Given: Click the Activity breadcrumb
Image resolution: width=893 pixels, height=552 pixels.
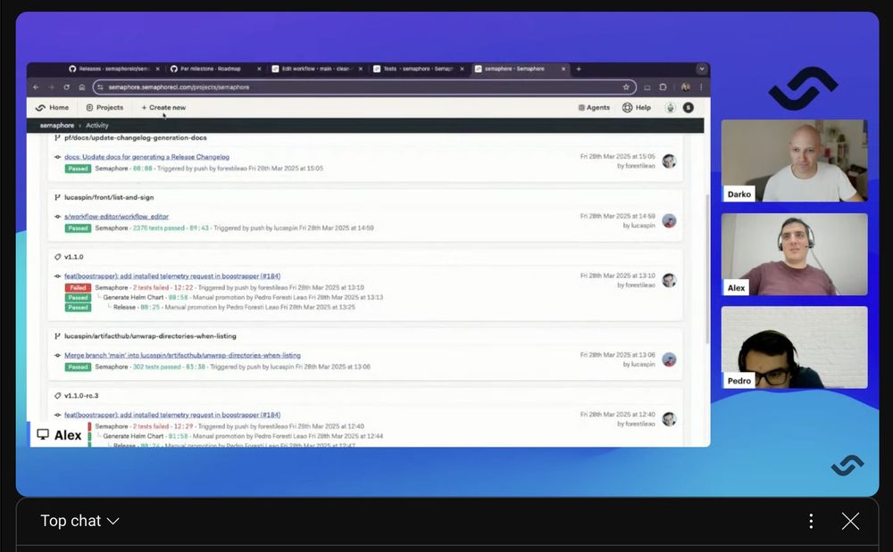Looking at the screenshot, I should [x=96, y=125].
